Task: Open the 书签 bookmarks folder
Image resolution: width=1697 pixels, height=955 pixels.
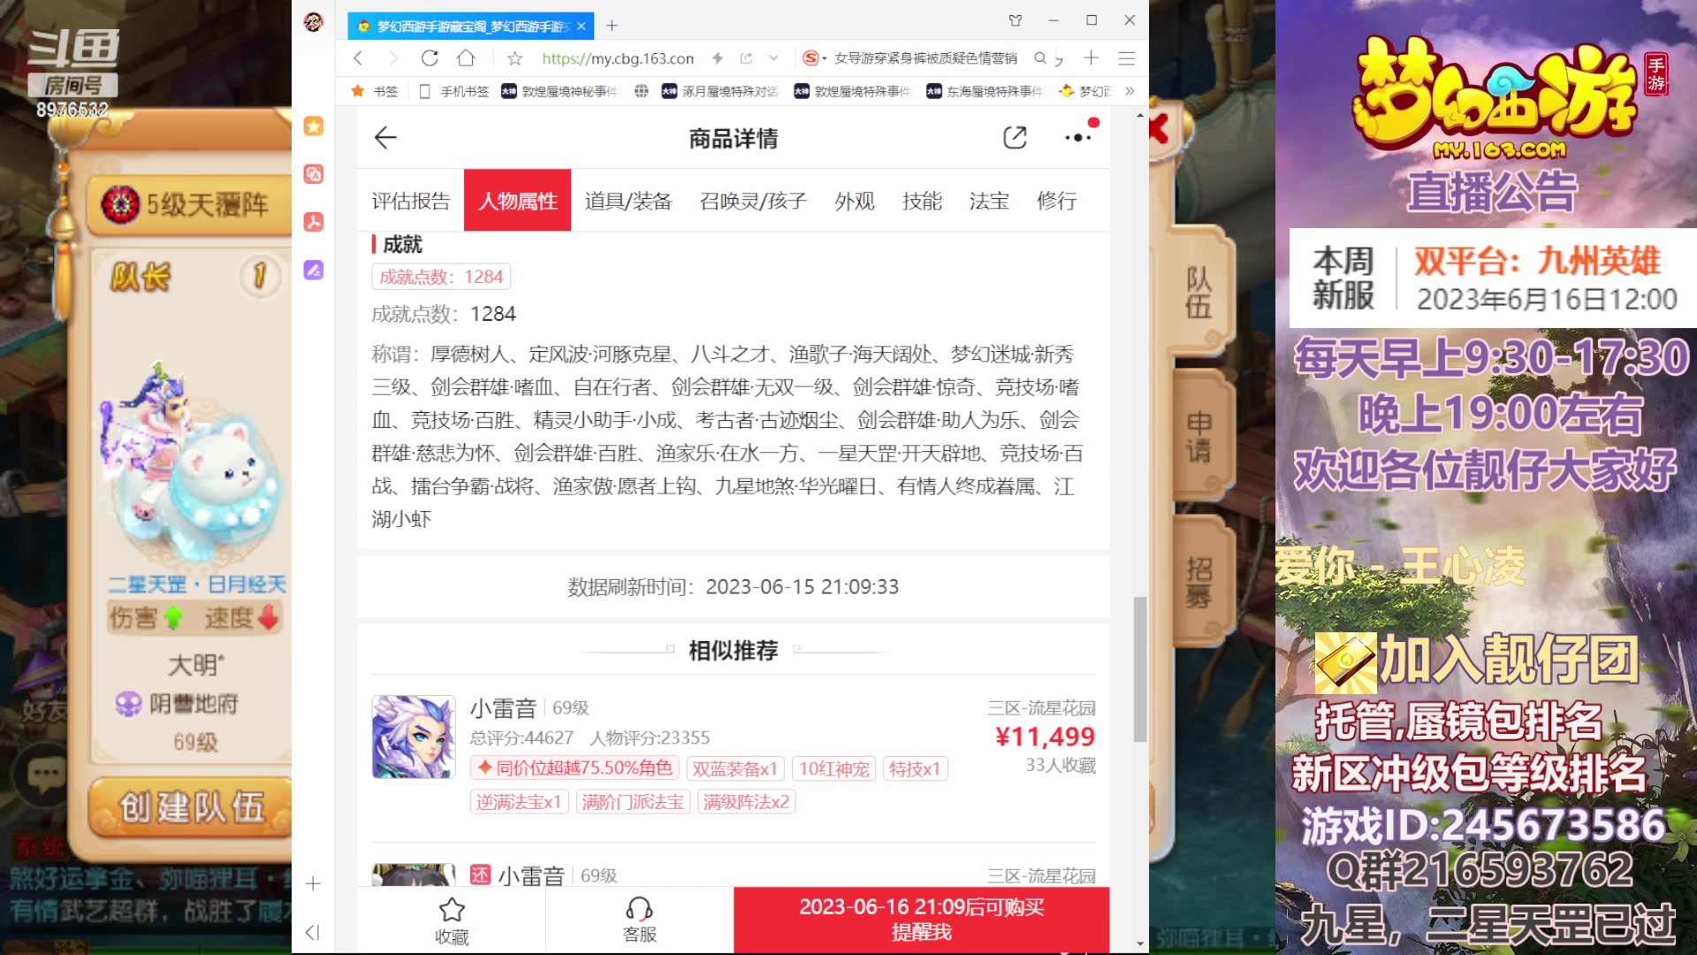Action: point(375,91)
